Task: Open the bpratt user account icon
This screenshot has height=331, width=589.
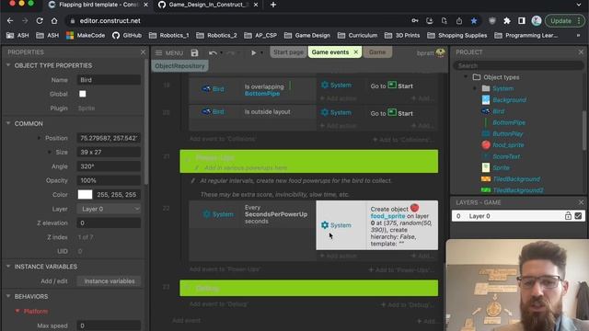Action: click(440, 52)
